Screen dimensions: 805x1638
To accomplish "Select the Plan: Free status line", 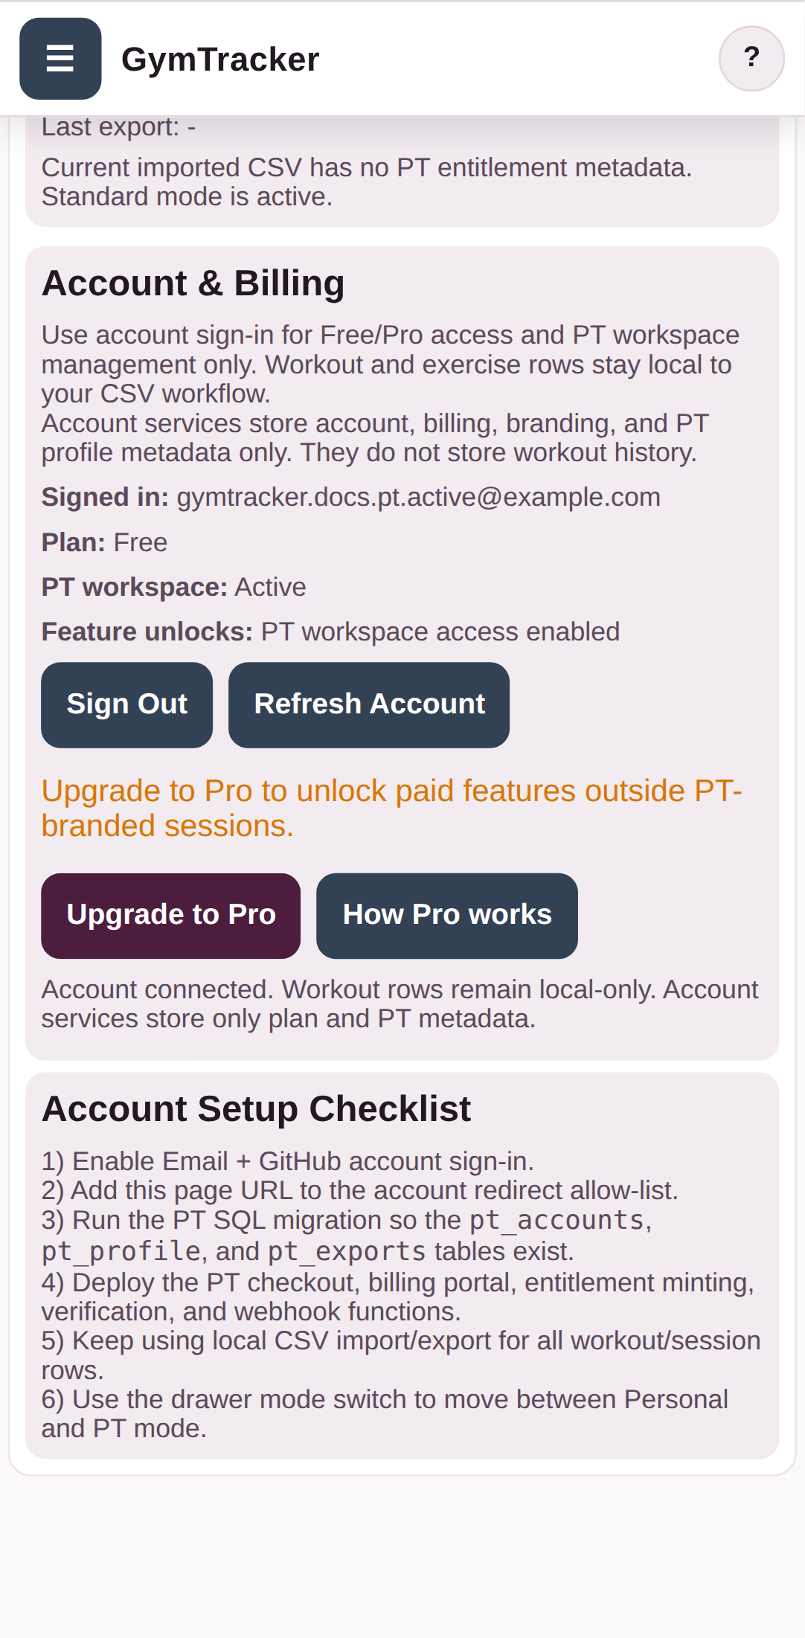I will pyautogui.click(x=104, y=542).
